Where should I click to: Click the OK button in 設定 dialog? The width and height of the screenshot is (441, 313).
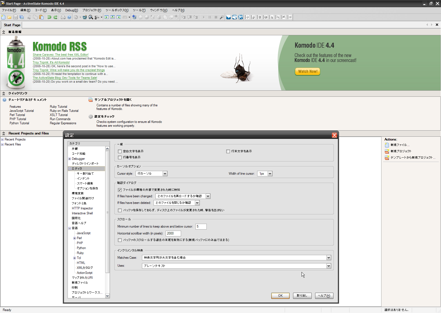(x=280, y=296)
